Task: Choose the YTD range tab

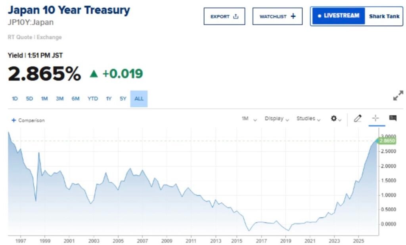Action: [92, 99]
